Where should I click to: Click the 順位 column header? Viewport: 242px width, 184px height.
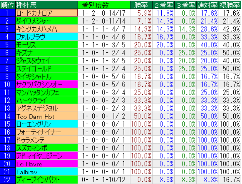click(7, 5)
